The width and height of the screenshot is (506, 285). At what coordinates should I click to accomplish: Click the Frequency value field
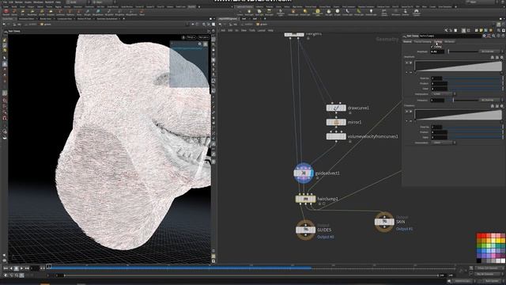437,101
